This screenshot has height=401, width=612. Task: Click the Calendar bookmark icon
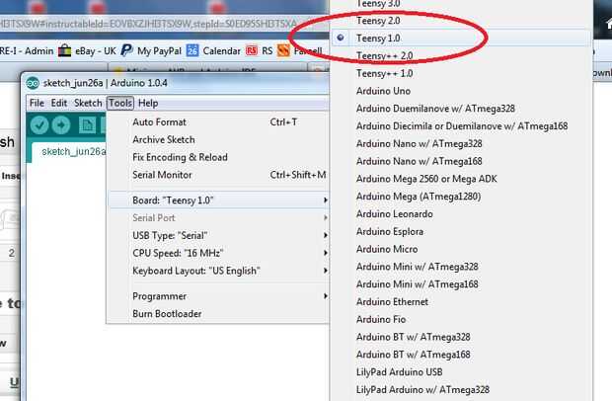[x=192, y=50]
